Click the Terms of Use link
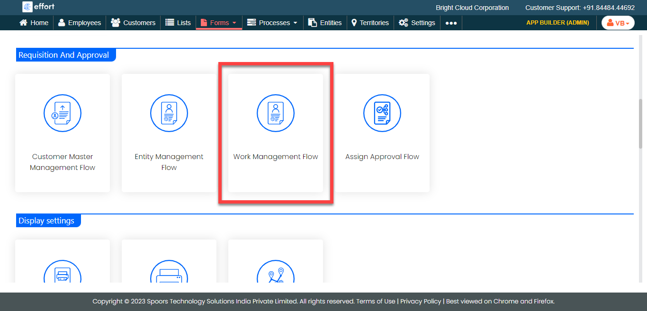The height and width of the screenshot is (311, 647). click(376, 301)
